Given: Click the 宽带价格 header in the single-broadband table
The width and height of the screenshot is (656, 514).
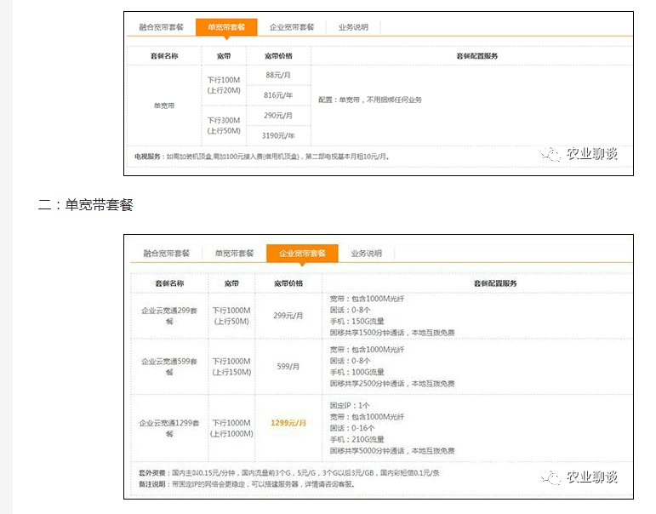Looking at the screenshot, I should [x=278, y=55].
